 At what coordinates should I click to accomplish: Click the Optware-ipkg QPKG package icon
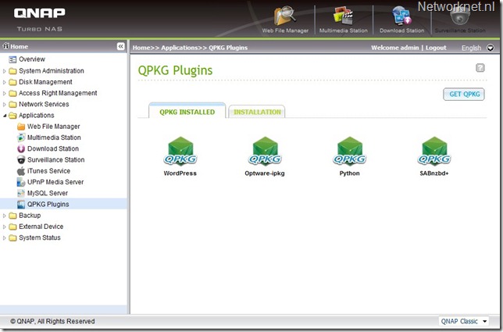[x=265, y=152]
